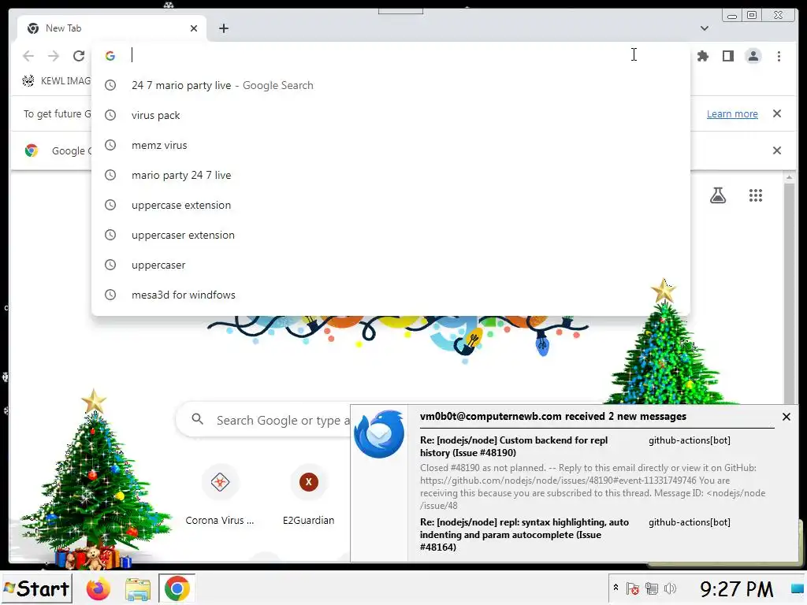Launch Firefox from the taskbar
This screenshot has height=605, width=807.
tap(99, 588)
